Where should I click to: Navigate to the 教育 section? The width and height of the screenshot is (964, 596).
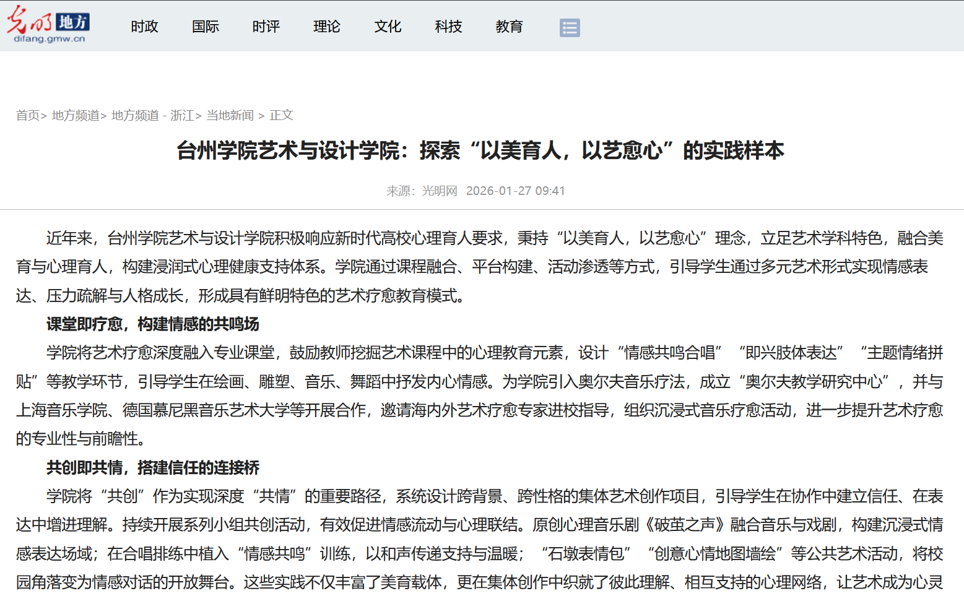[509, 27]
